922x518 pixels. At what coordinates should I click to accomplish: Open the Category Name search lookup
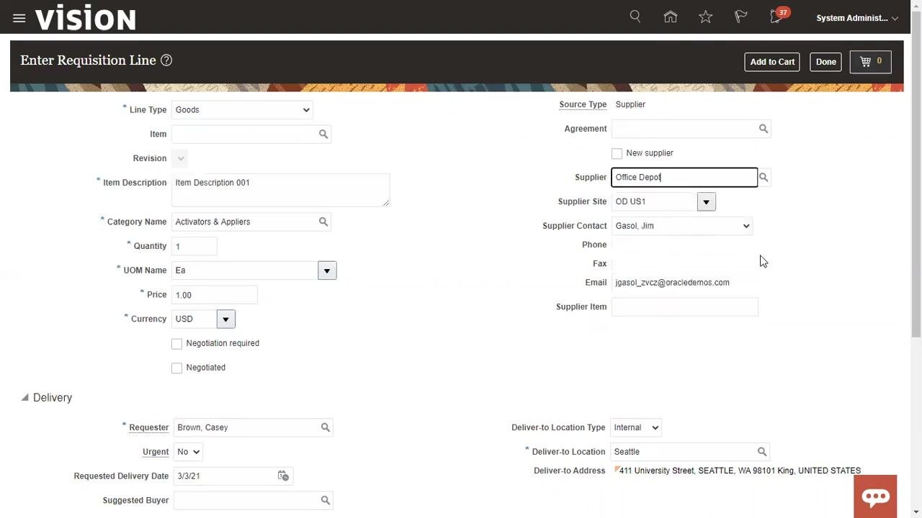tap(323, 222)
